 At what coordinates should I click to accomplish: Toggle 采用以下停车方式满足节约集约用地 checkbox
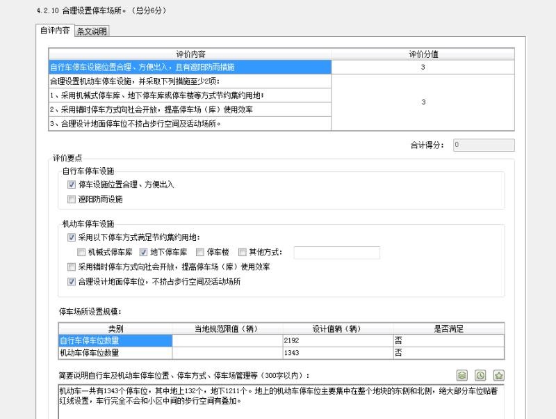coord(72,237)
